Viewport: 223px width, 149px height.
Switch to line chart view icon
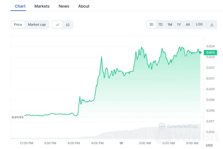(x=58, y=25)
